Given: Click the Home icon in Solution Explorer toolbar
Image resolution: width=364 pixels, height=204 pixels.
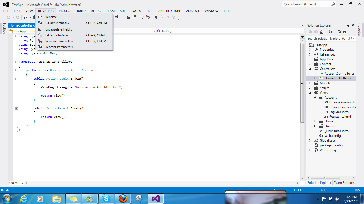Looking at the screenshot, I should click(x=322, y=32).
